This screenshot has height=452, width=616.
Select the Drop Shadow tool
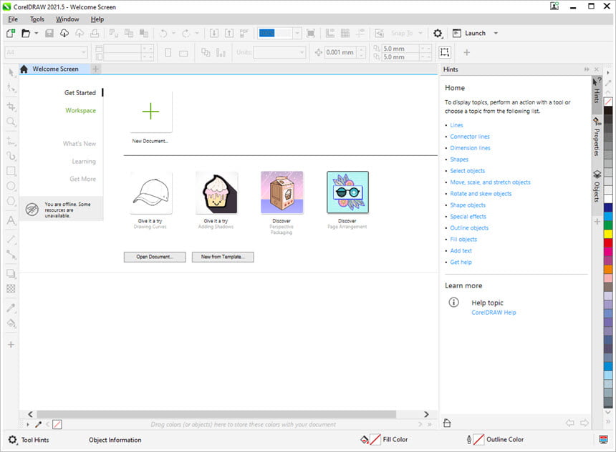pyautogui.click(x=11, y=273)
